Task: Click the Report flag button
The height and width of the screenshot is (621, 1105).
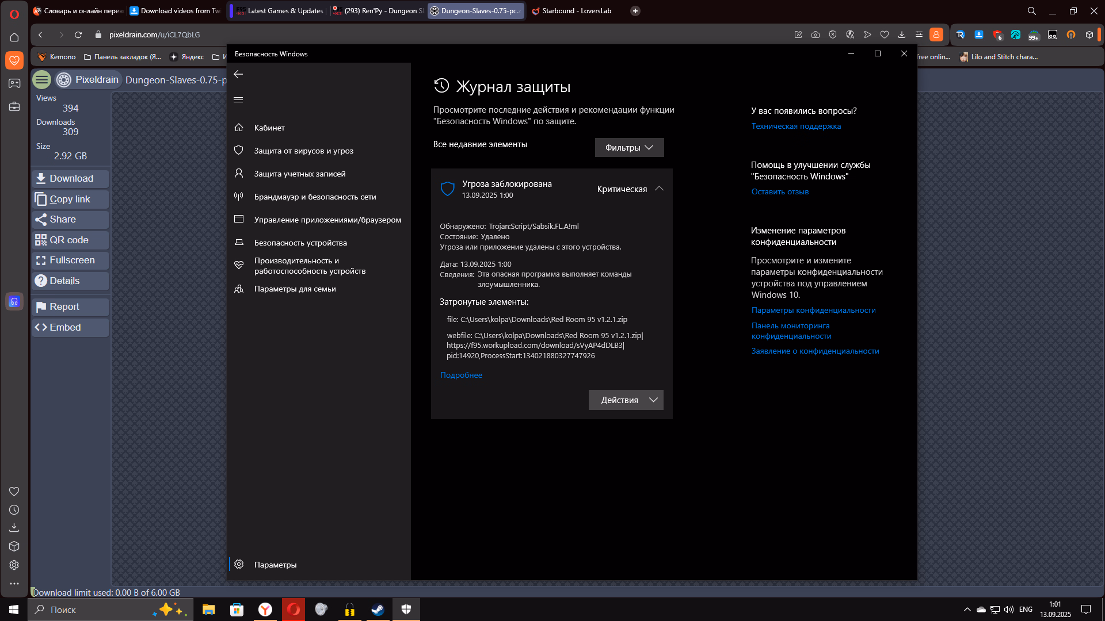Action: [70, 307]
